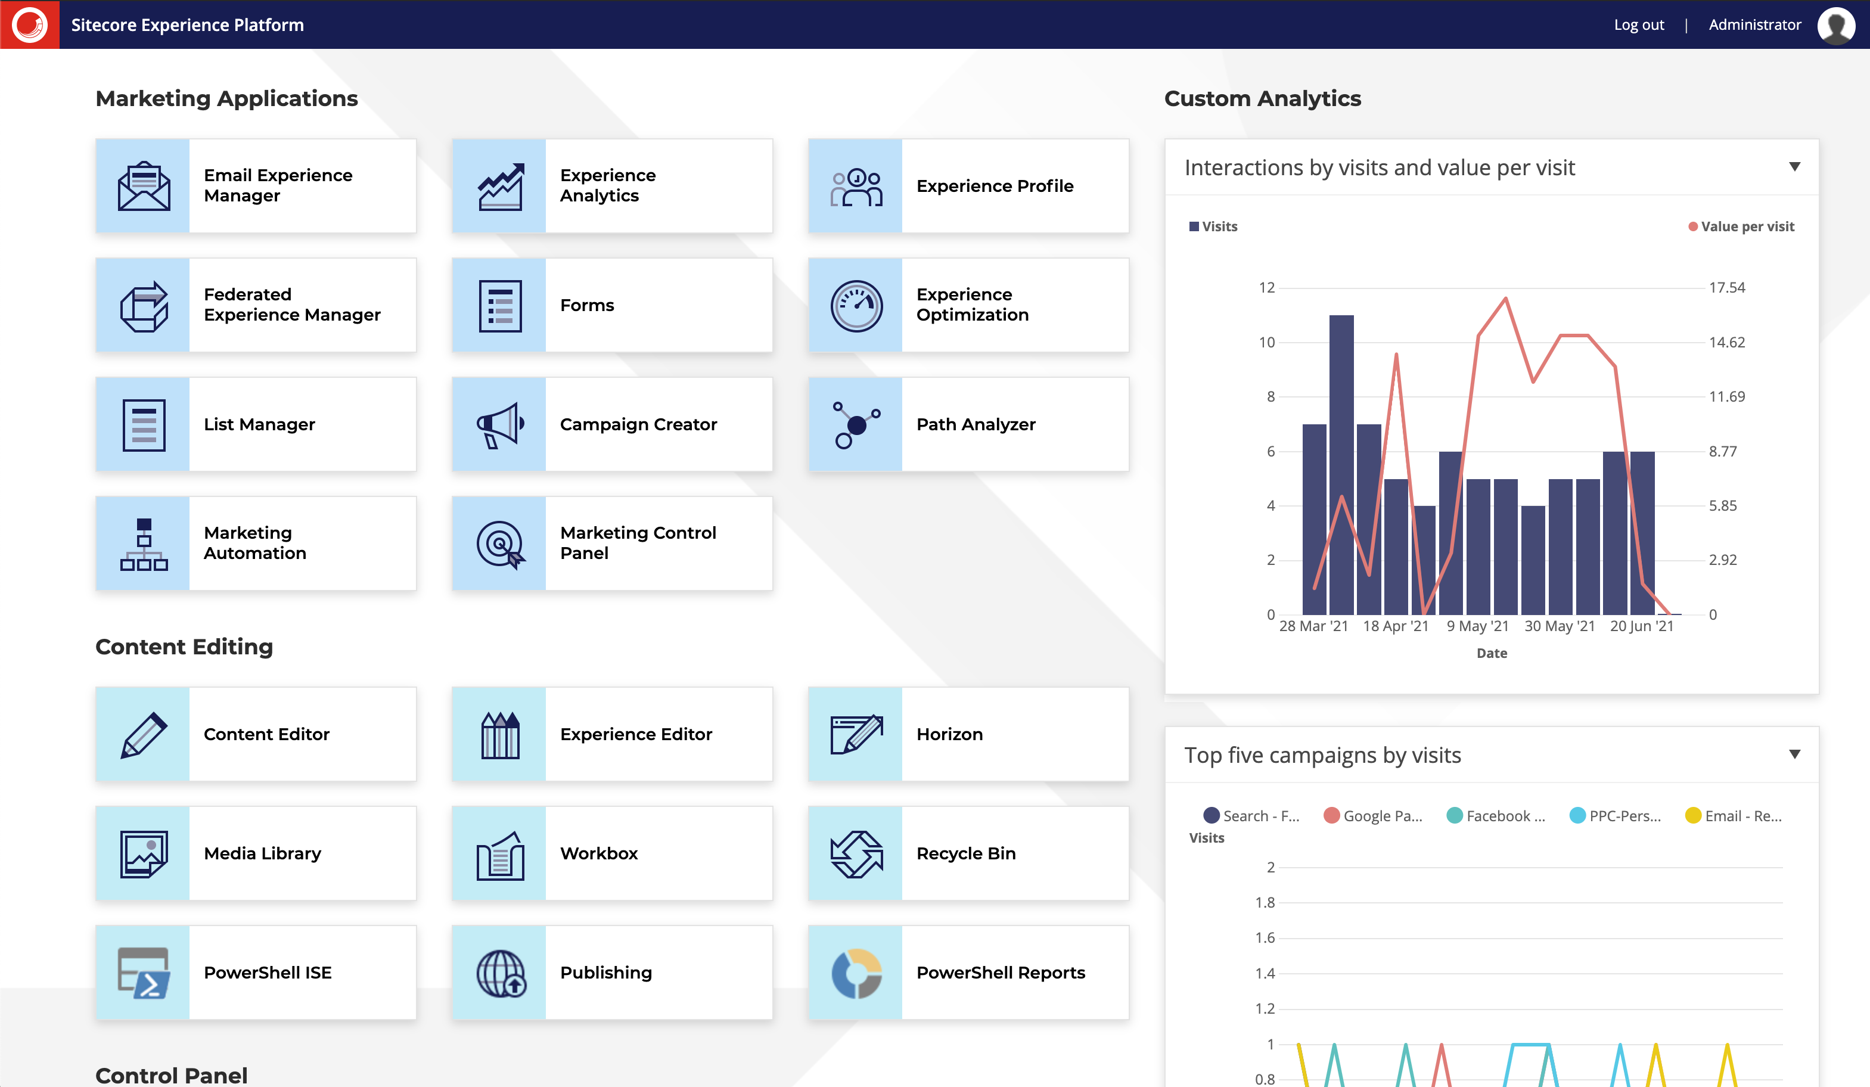The image size is (1870, 1087).
Task: Open the Media Library label
Action: point(262,853)
